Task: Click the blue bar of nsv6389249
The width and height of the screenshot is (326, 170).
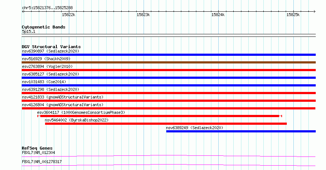Action: tap(241, 131)
